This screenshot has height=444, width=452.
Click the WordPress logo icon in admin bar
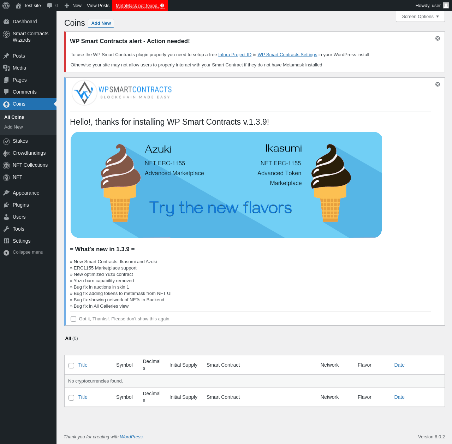(6, 6)
